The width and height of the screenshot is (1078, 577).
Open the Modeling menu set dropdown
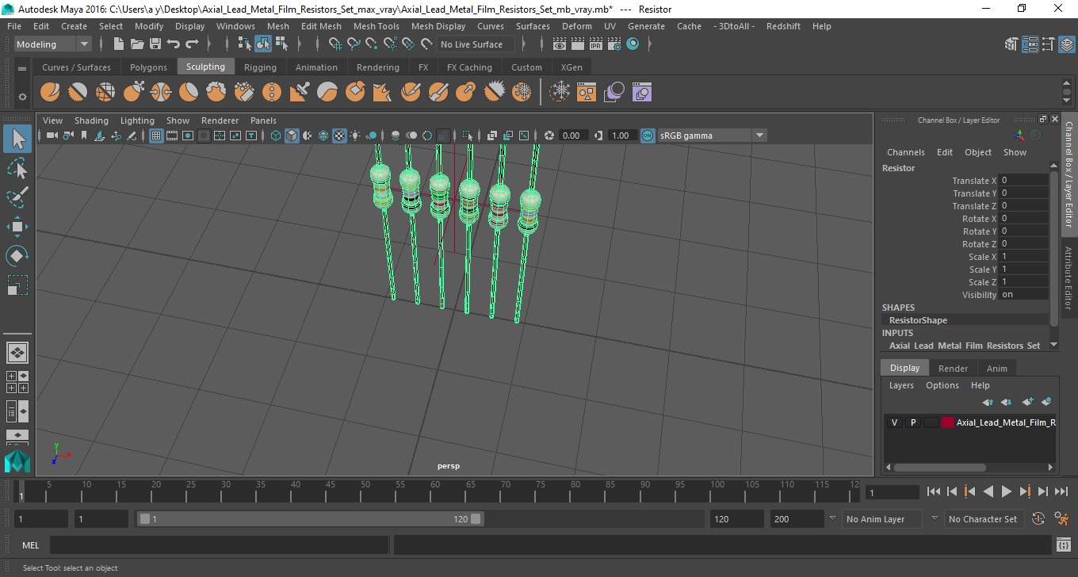(x=52, y=44)
